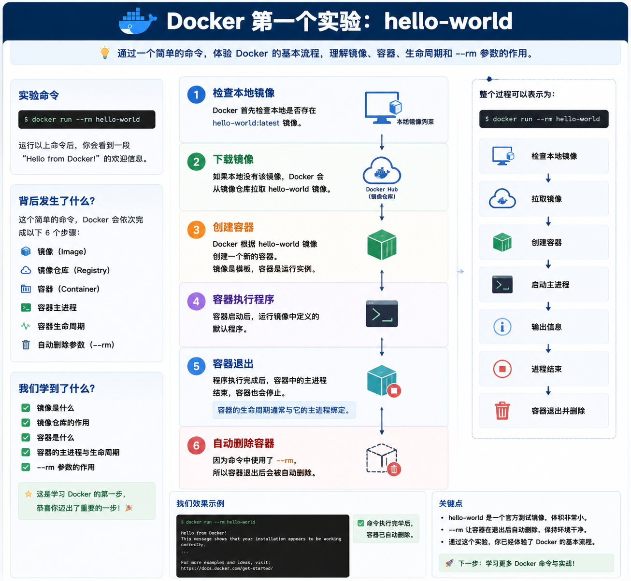Click the rocket icon beside 下一步
The height and width of the screenshot is (581, 631).
[x=449, y=563]
